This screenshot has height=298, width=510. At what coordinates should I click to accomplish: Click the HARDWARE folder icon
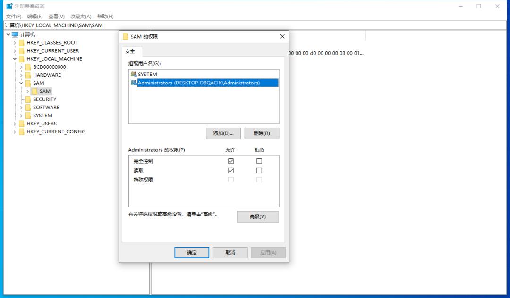point(28,75)
